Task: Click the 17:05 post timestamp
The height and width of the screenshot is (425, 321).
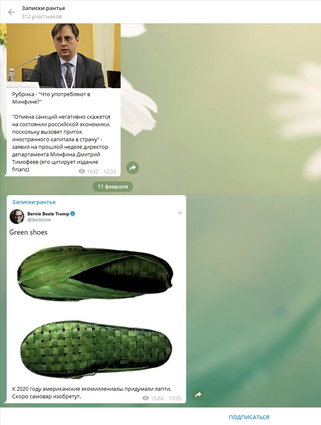Action: (175, 398)
